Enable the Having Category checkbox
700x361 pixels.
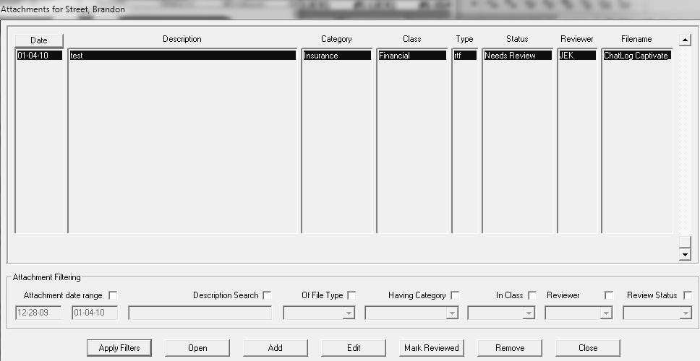coord(455,295)
